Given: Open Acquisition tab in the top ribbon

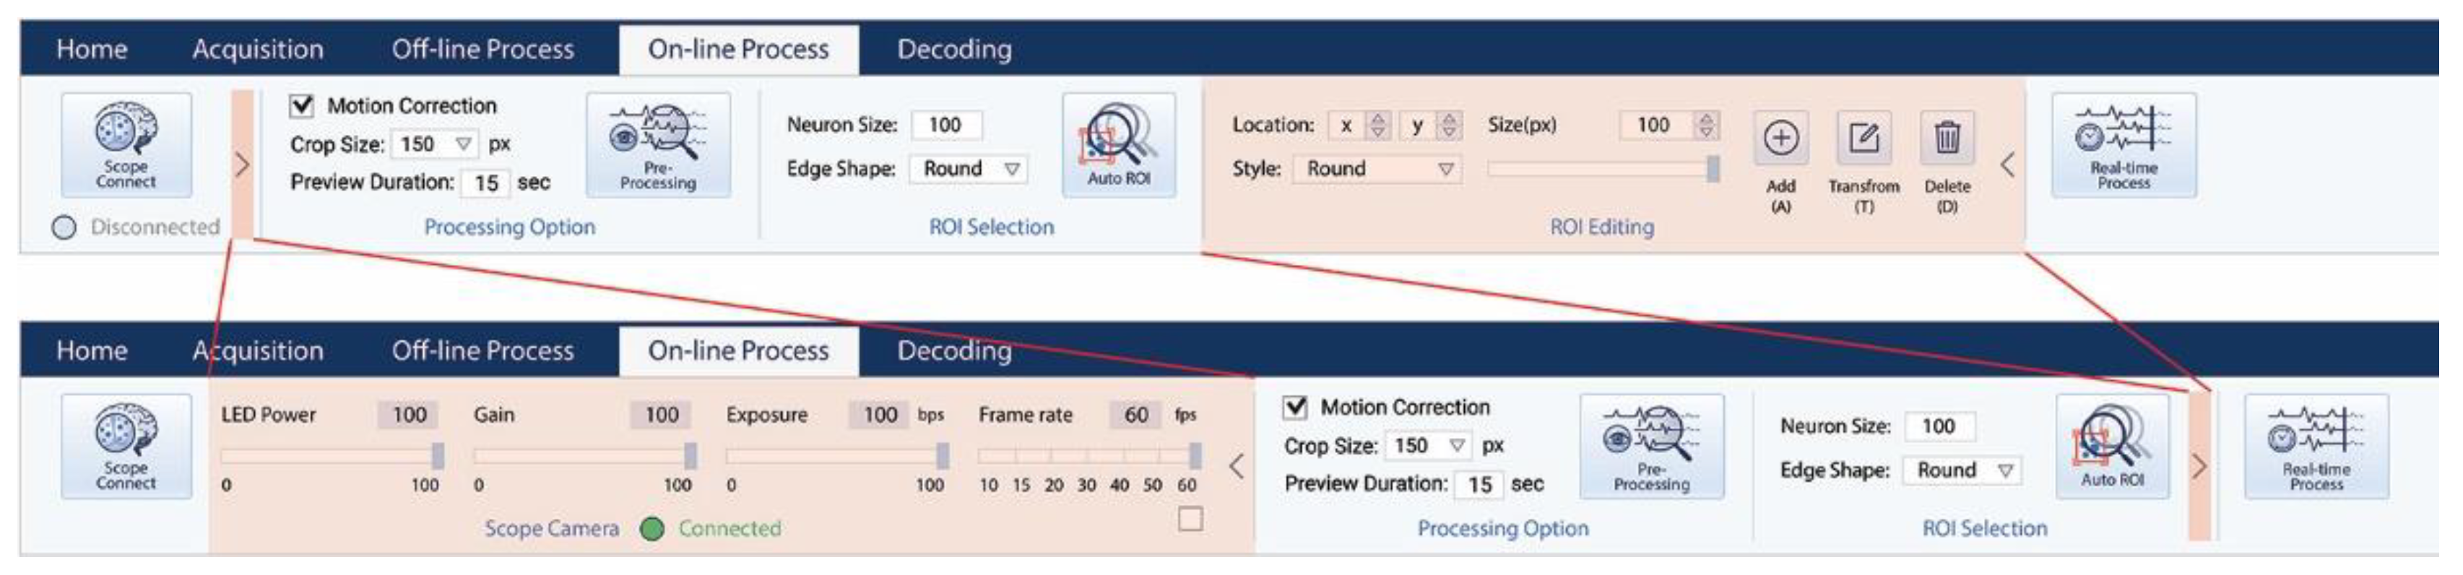Looking at the screenshot, I should click(257, 50).
